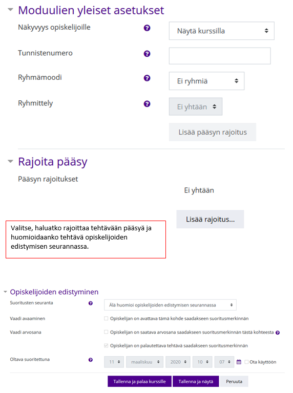Click Tallenna ja palaa kurssille button
The image size is (293, 393).
pyautogui.click(x=139, y=381)
